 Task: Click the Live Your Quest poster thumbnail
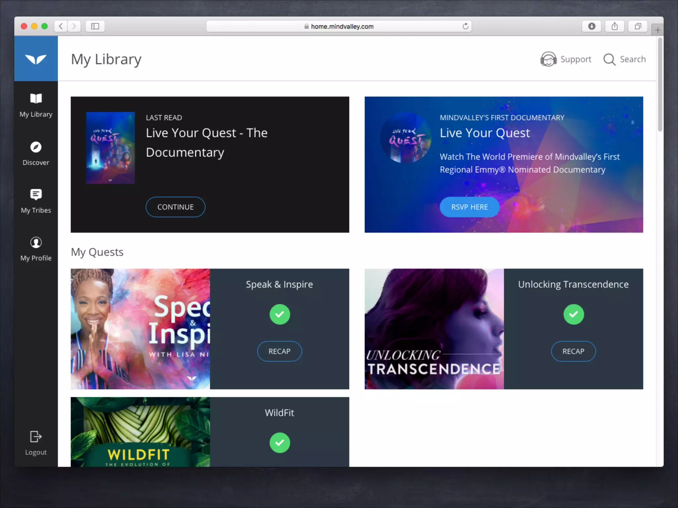coord(111,148)
